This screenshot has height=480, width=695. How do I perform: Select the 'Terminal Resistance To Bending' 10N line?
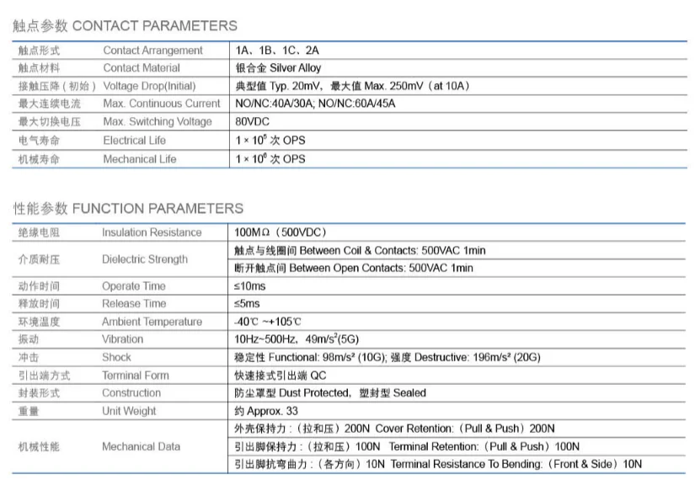438,464
